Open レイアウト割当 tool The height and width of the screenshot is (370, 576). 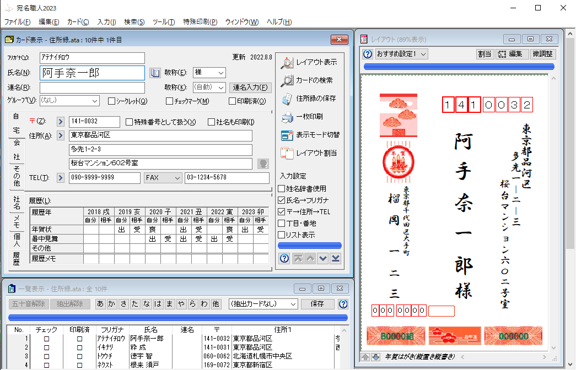tap(309, 153)
